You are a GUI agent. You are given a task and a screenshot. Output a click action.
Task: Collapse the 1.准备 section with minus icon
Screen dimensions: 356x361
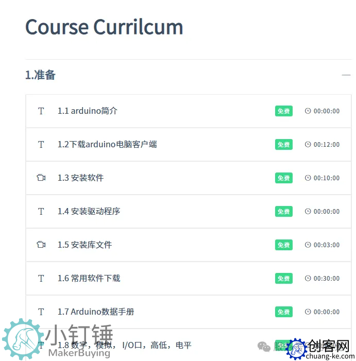[x=346, y=75]
